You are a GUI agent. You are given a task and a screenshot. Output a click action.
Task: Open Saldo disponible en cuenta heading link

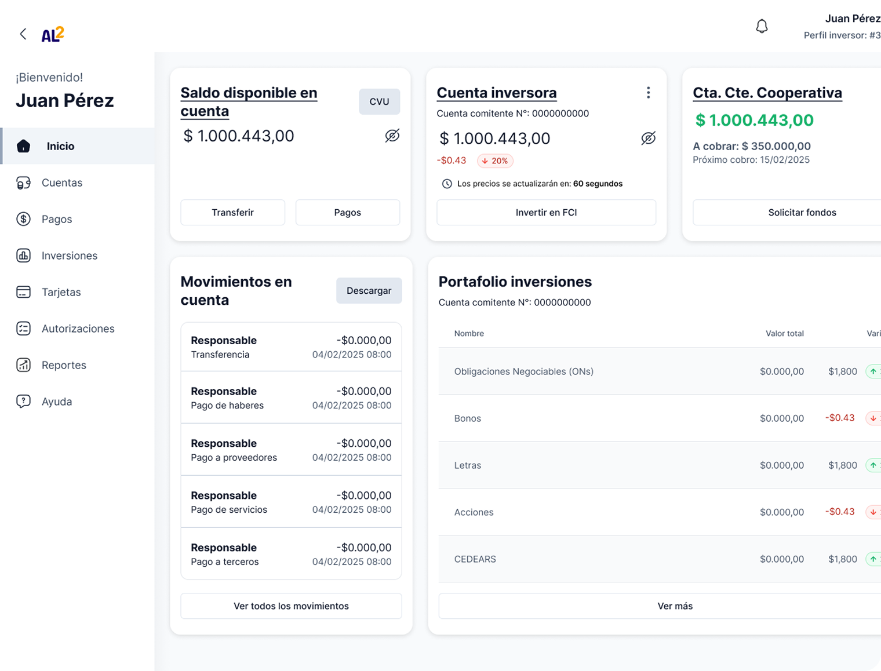click(249, 102)
